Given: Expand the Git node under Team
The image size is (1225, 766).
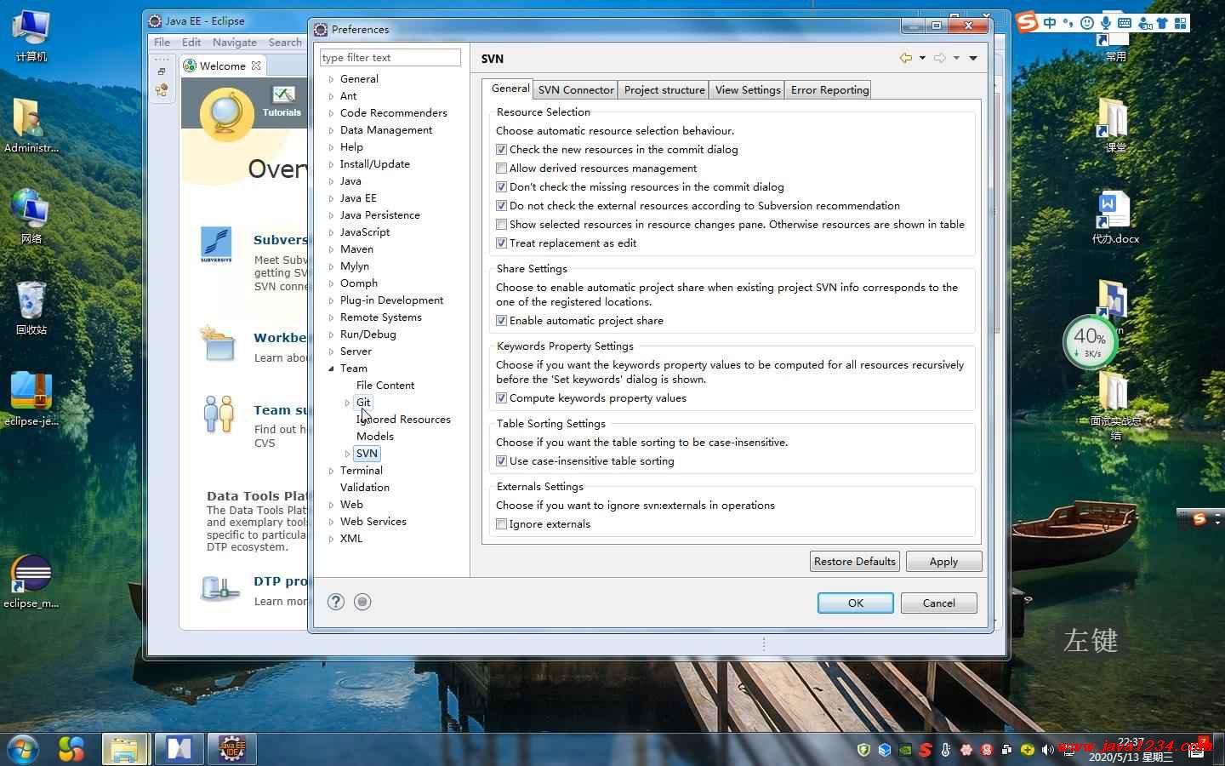Looking at the screenshot, I should (x=347, y=403).
